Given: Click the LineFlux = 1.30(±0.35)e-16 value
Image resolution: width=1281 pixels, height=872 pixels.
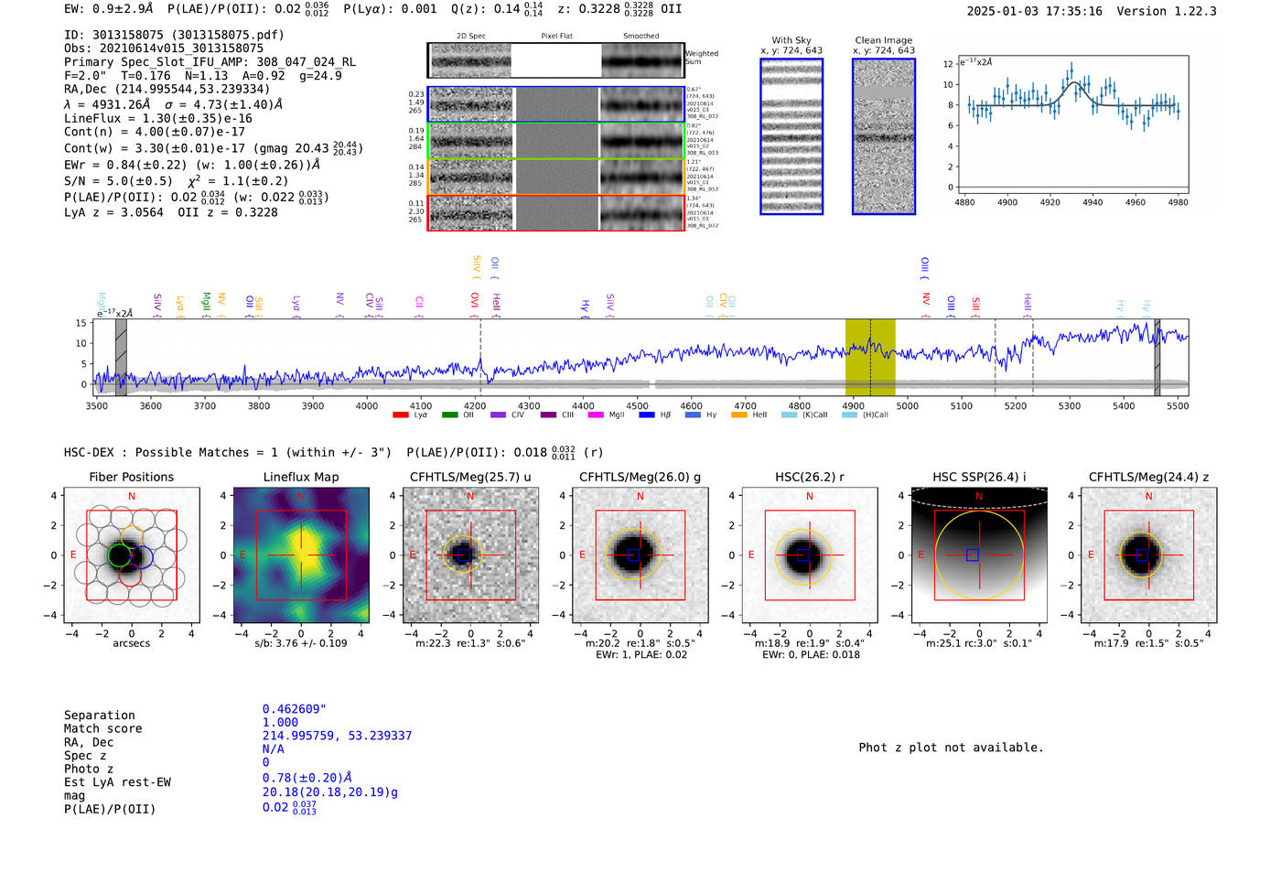Looking at the screenshot, I should pos(158,118).
